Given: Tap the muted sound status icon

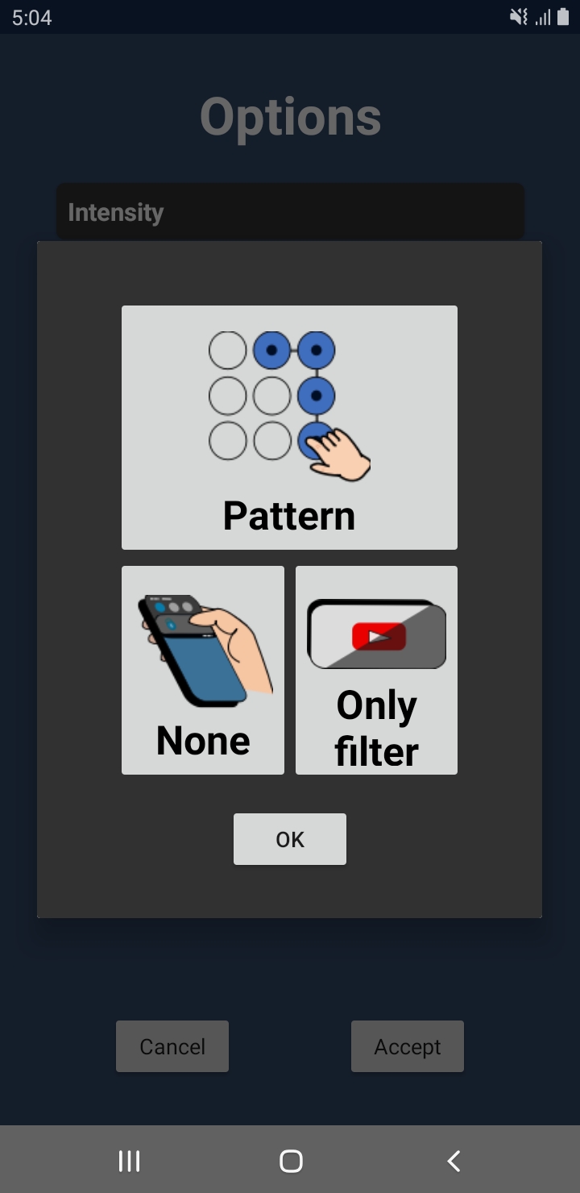Looking at the screenshot, I should coord(519,17).
